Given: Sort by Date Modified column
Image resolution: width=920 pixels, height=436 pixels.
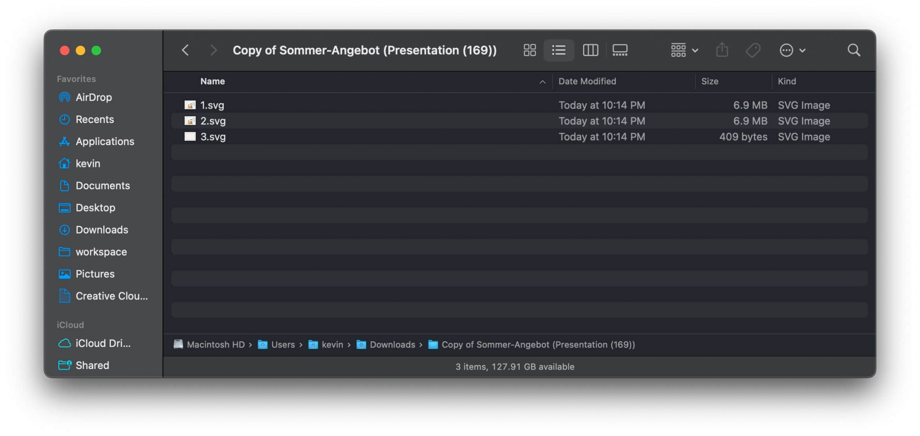Looking at the screenshot, I should coord(587,81).
